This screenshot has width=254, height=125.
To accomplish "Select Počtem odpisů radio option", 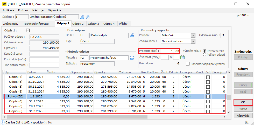I will (205, 55).
